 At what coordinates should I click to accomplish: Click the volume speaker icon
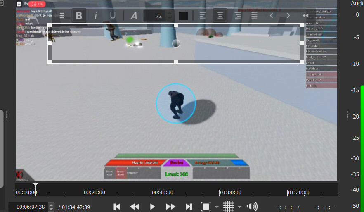click(x=252, y=207)
